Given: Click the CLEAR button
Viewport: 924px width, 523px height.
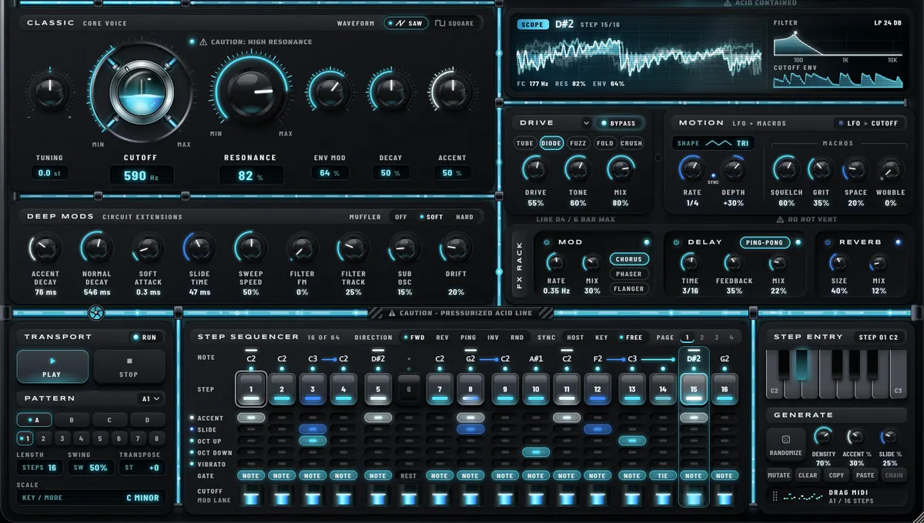Looking at the screenshot, I should (808, 475).
